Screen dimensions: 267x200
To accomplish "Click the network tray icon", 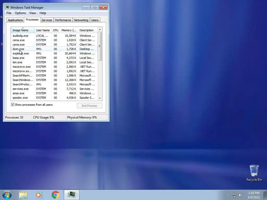I will (234, 195).
